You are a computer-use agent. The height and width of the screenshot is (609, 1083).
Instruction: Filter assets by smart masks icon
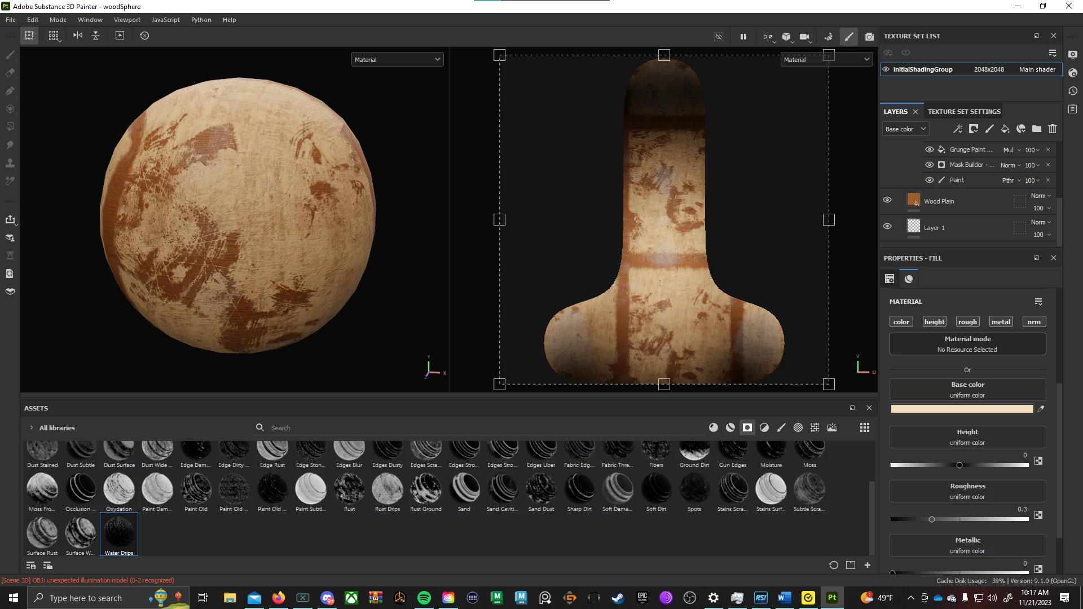click(x=747, y=427)
